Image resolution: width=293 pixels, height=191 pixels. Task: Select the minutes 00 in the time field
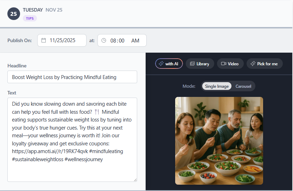tap(121, 40)
